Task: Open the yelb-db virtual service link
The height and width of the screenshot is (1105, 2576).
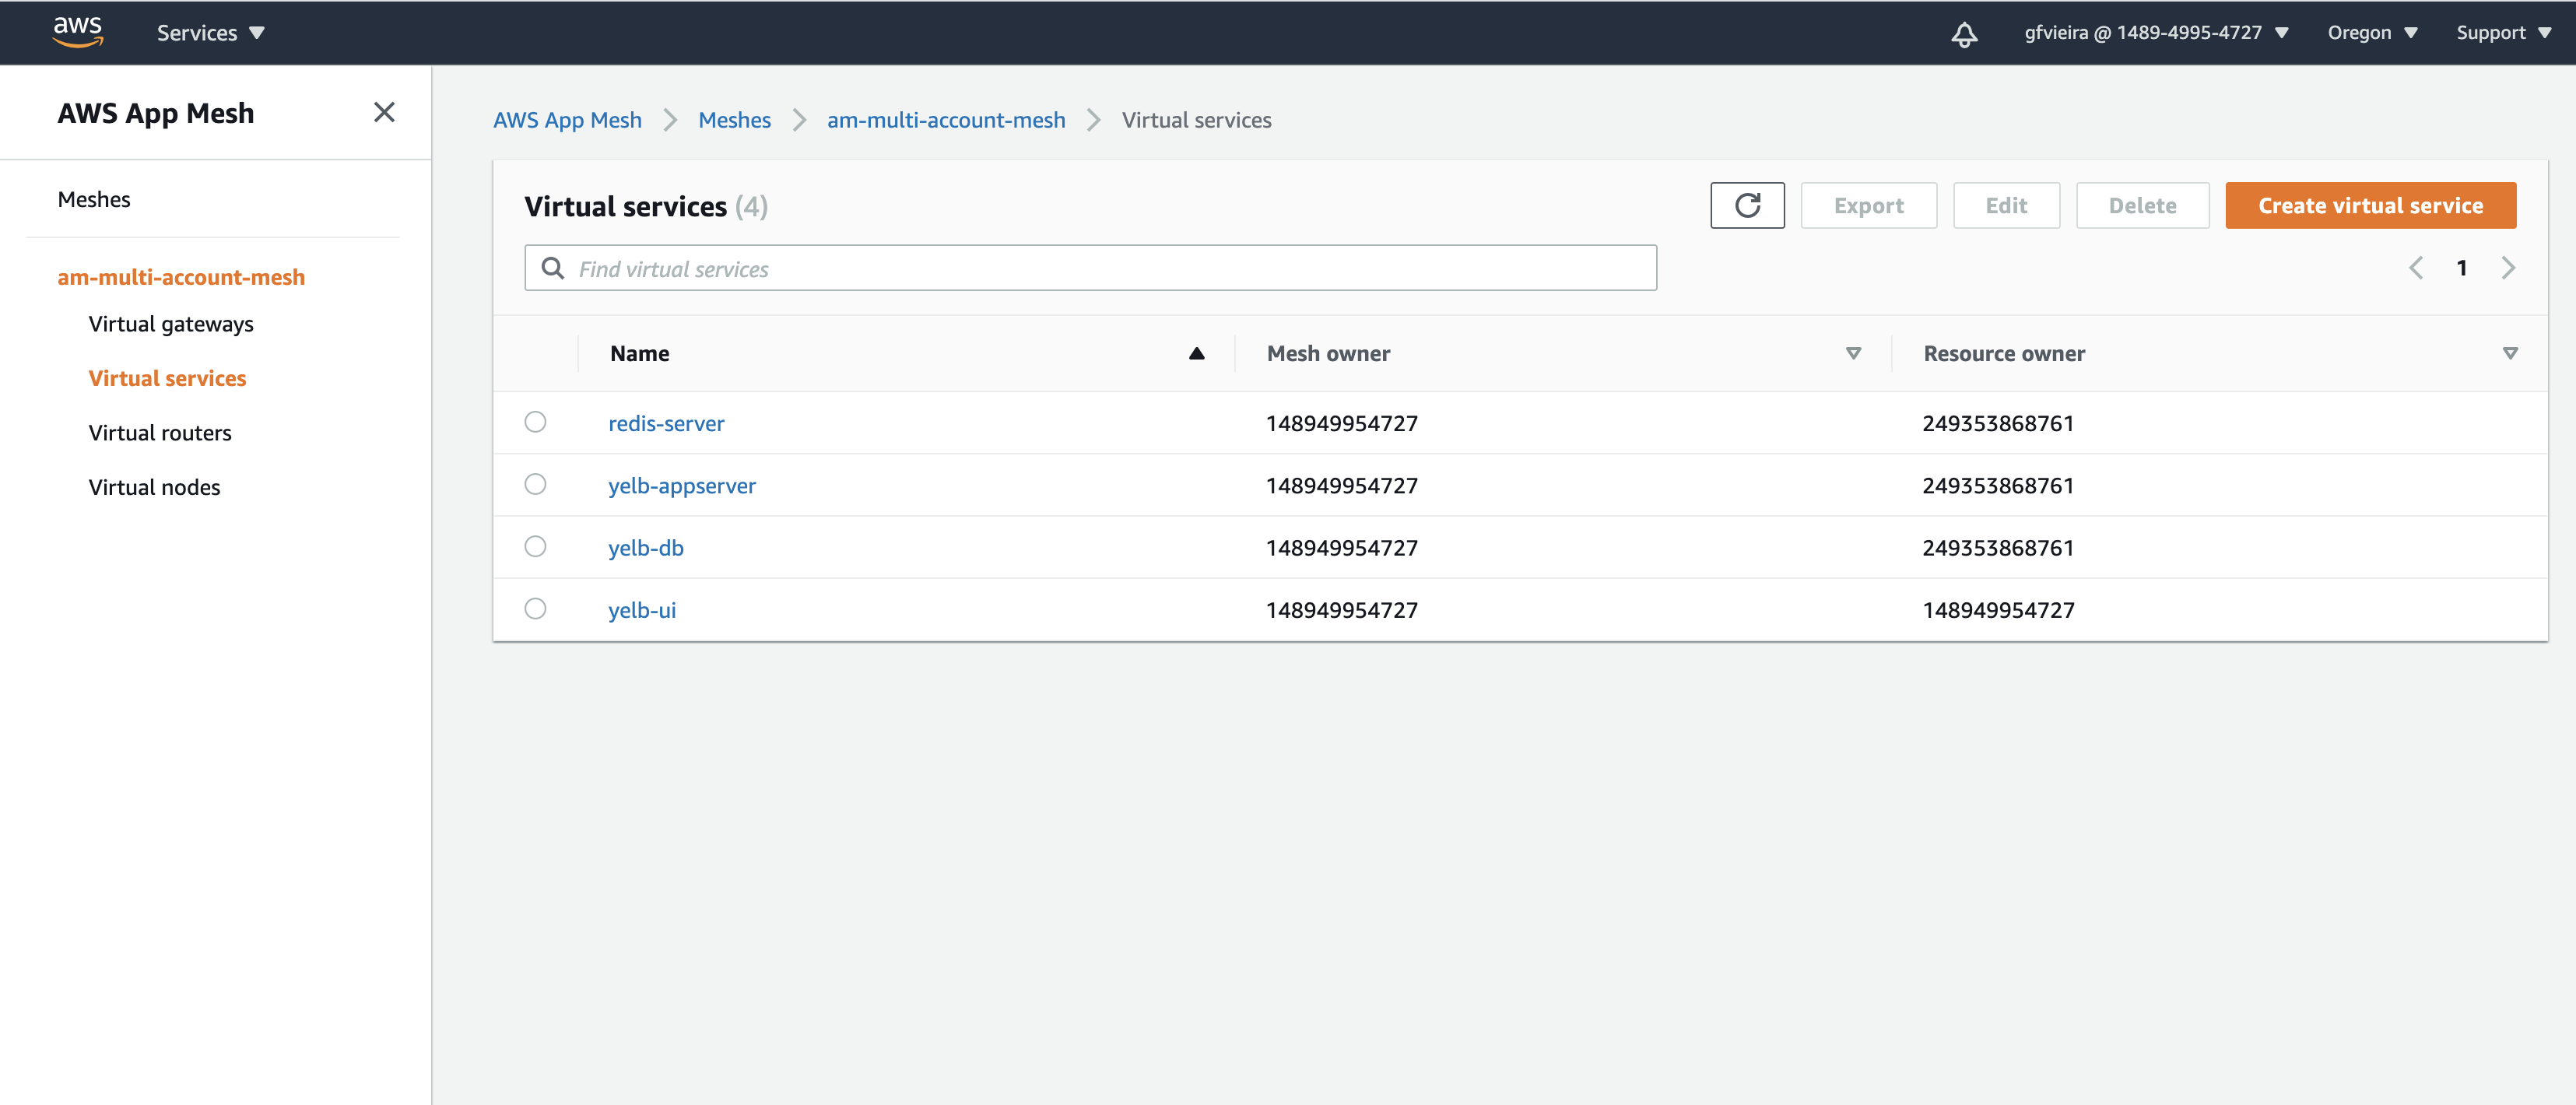Action: tap(645, 548)
